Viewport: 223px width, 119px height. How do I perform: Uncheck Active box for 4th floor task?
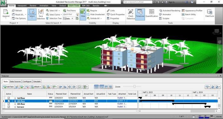[x=9, y=101]
